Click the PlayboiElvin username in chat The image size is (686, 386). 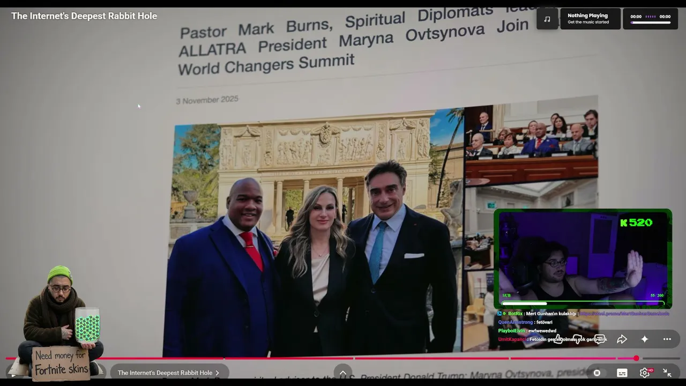coord(512,331)
